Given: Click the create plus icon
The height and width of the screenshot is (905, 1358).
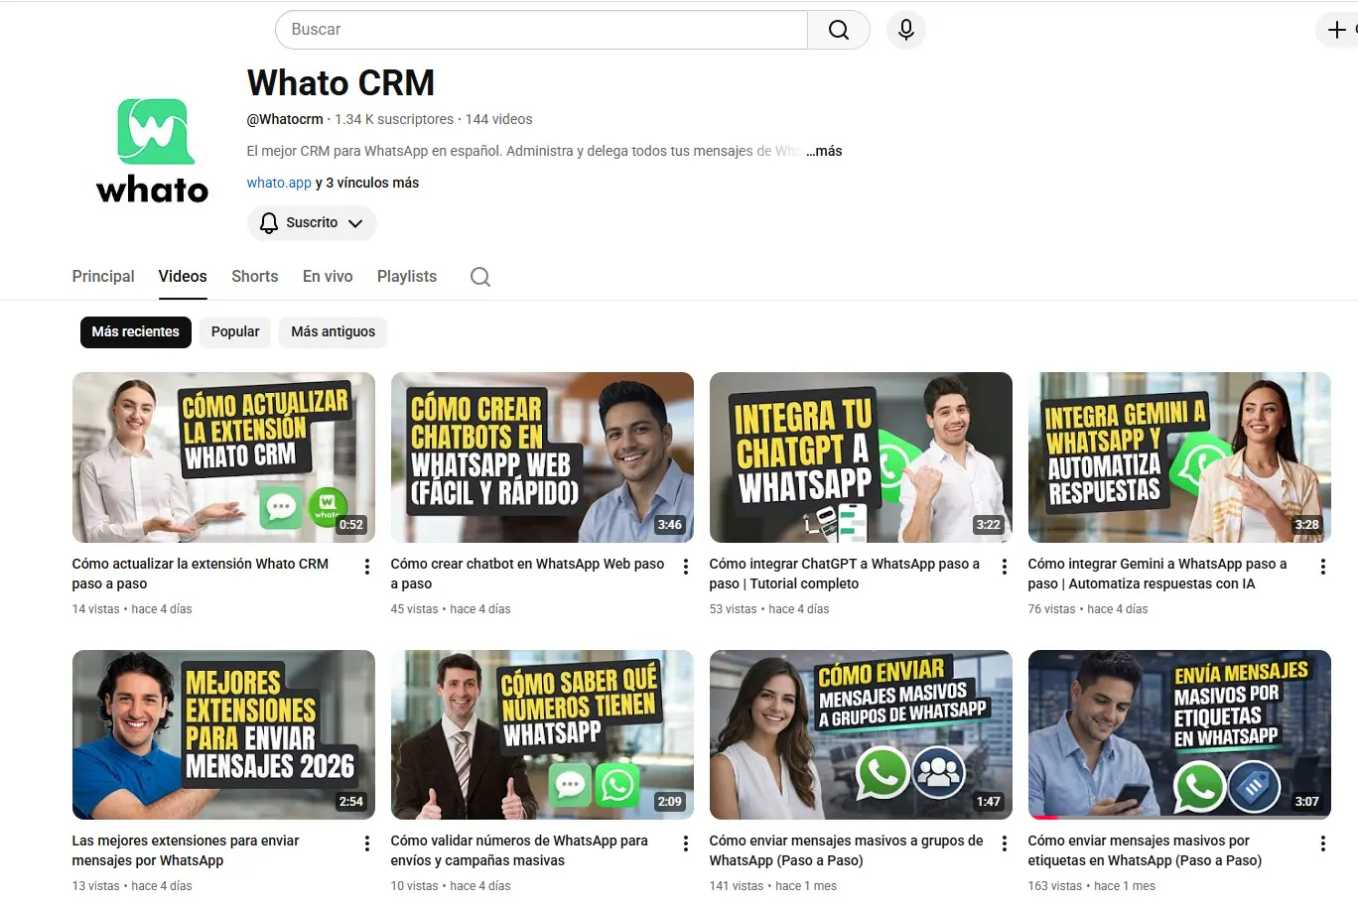Looking at the screenshot, I should click(1337, 30).
